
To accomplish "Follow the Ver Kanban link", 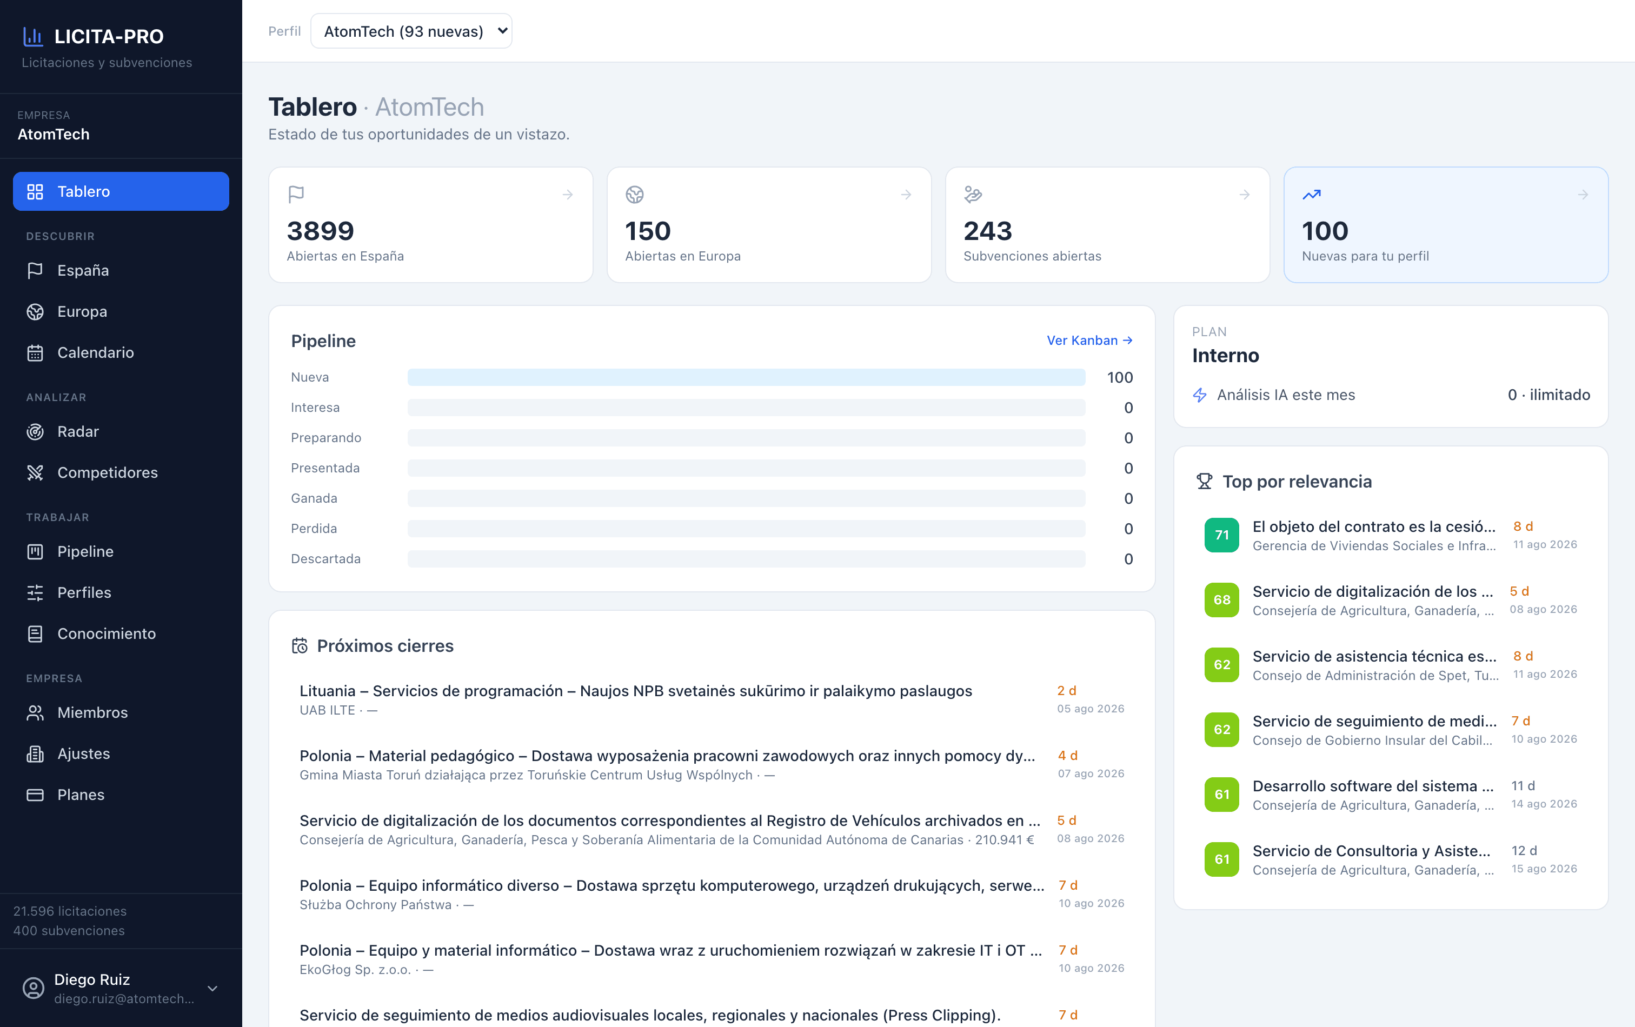I will click(1089, 340).
